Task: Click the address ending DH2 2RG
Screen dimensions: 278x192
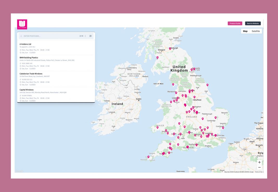Action: [x=47, y=60]
